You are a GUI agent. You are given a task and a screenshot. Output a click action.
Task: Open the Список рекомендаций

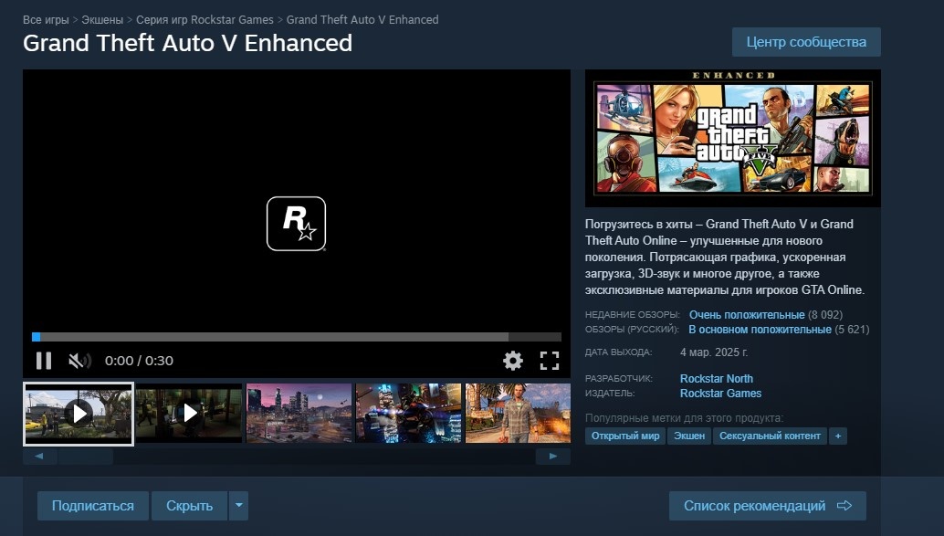[767, 504]
